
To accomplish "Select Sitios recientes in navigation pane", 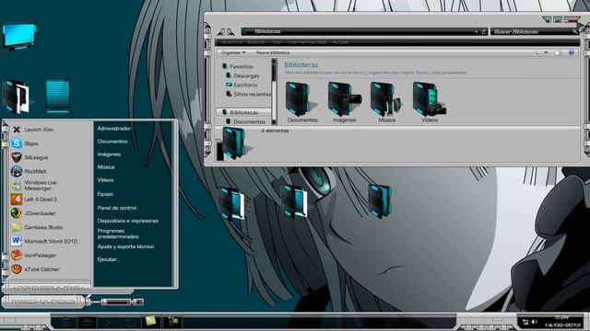I will 248,94.
